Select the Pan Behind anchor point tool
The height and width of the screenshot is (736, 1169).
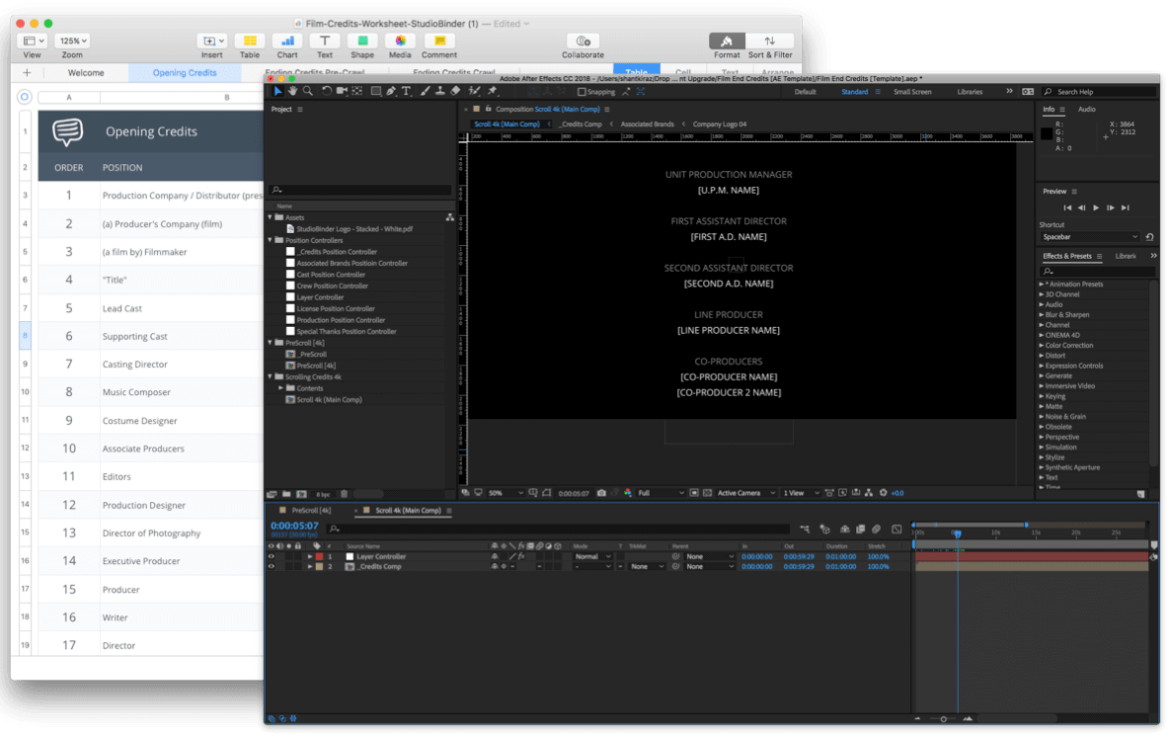[x=357, y=91]
